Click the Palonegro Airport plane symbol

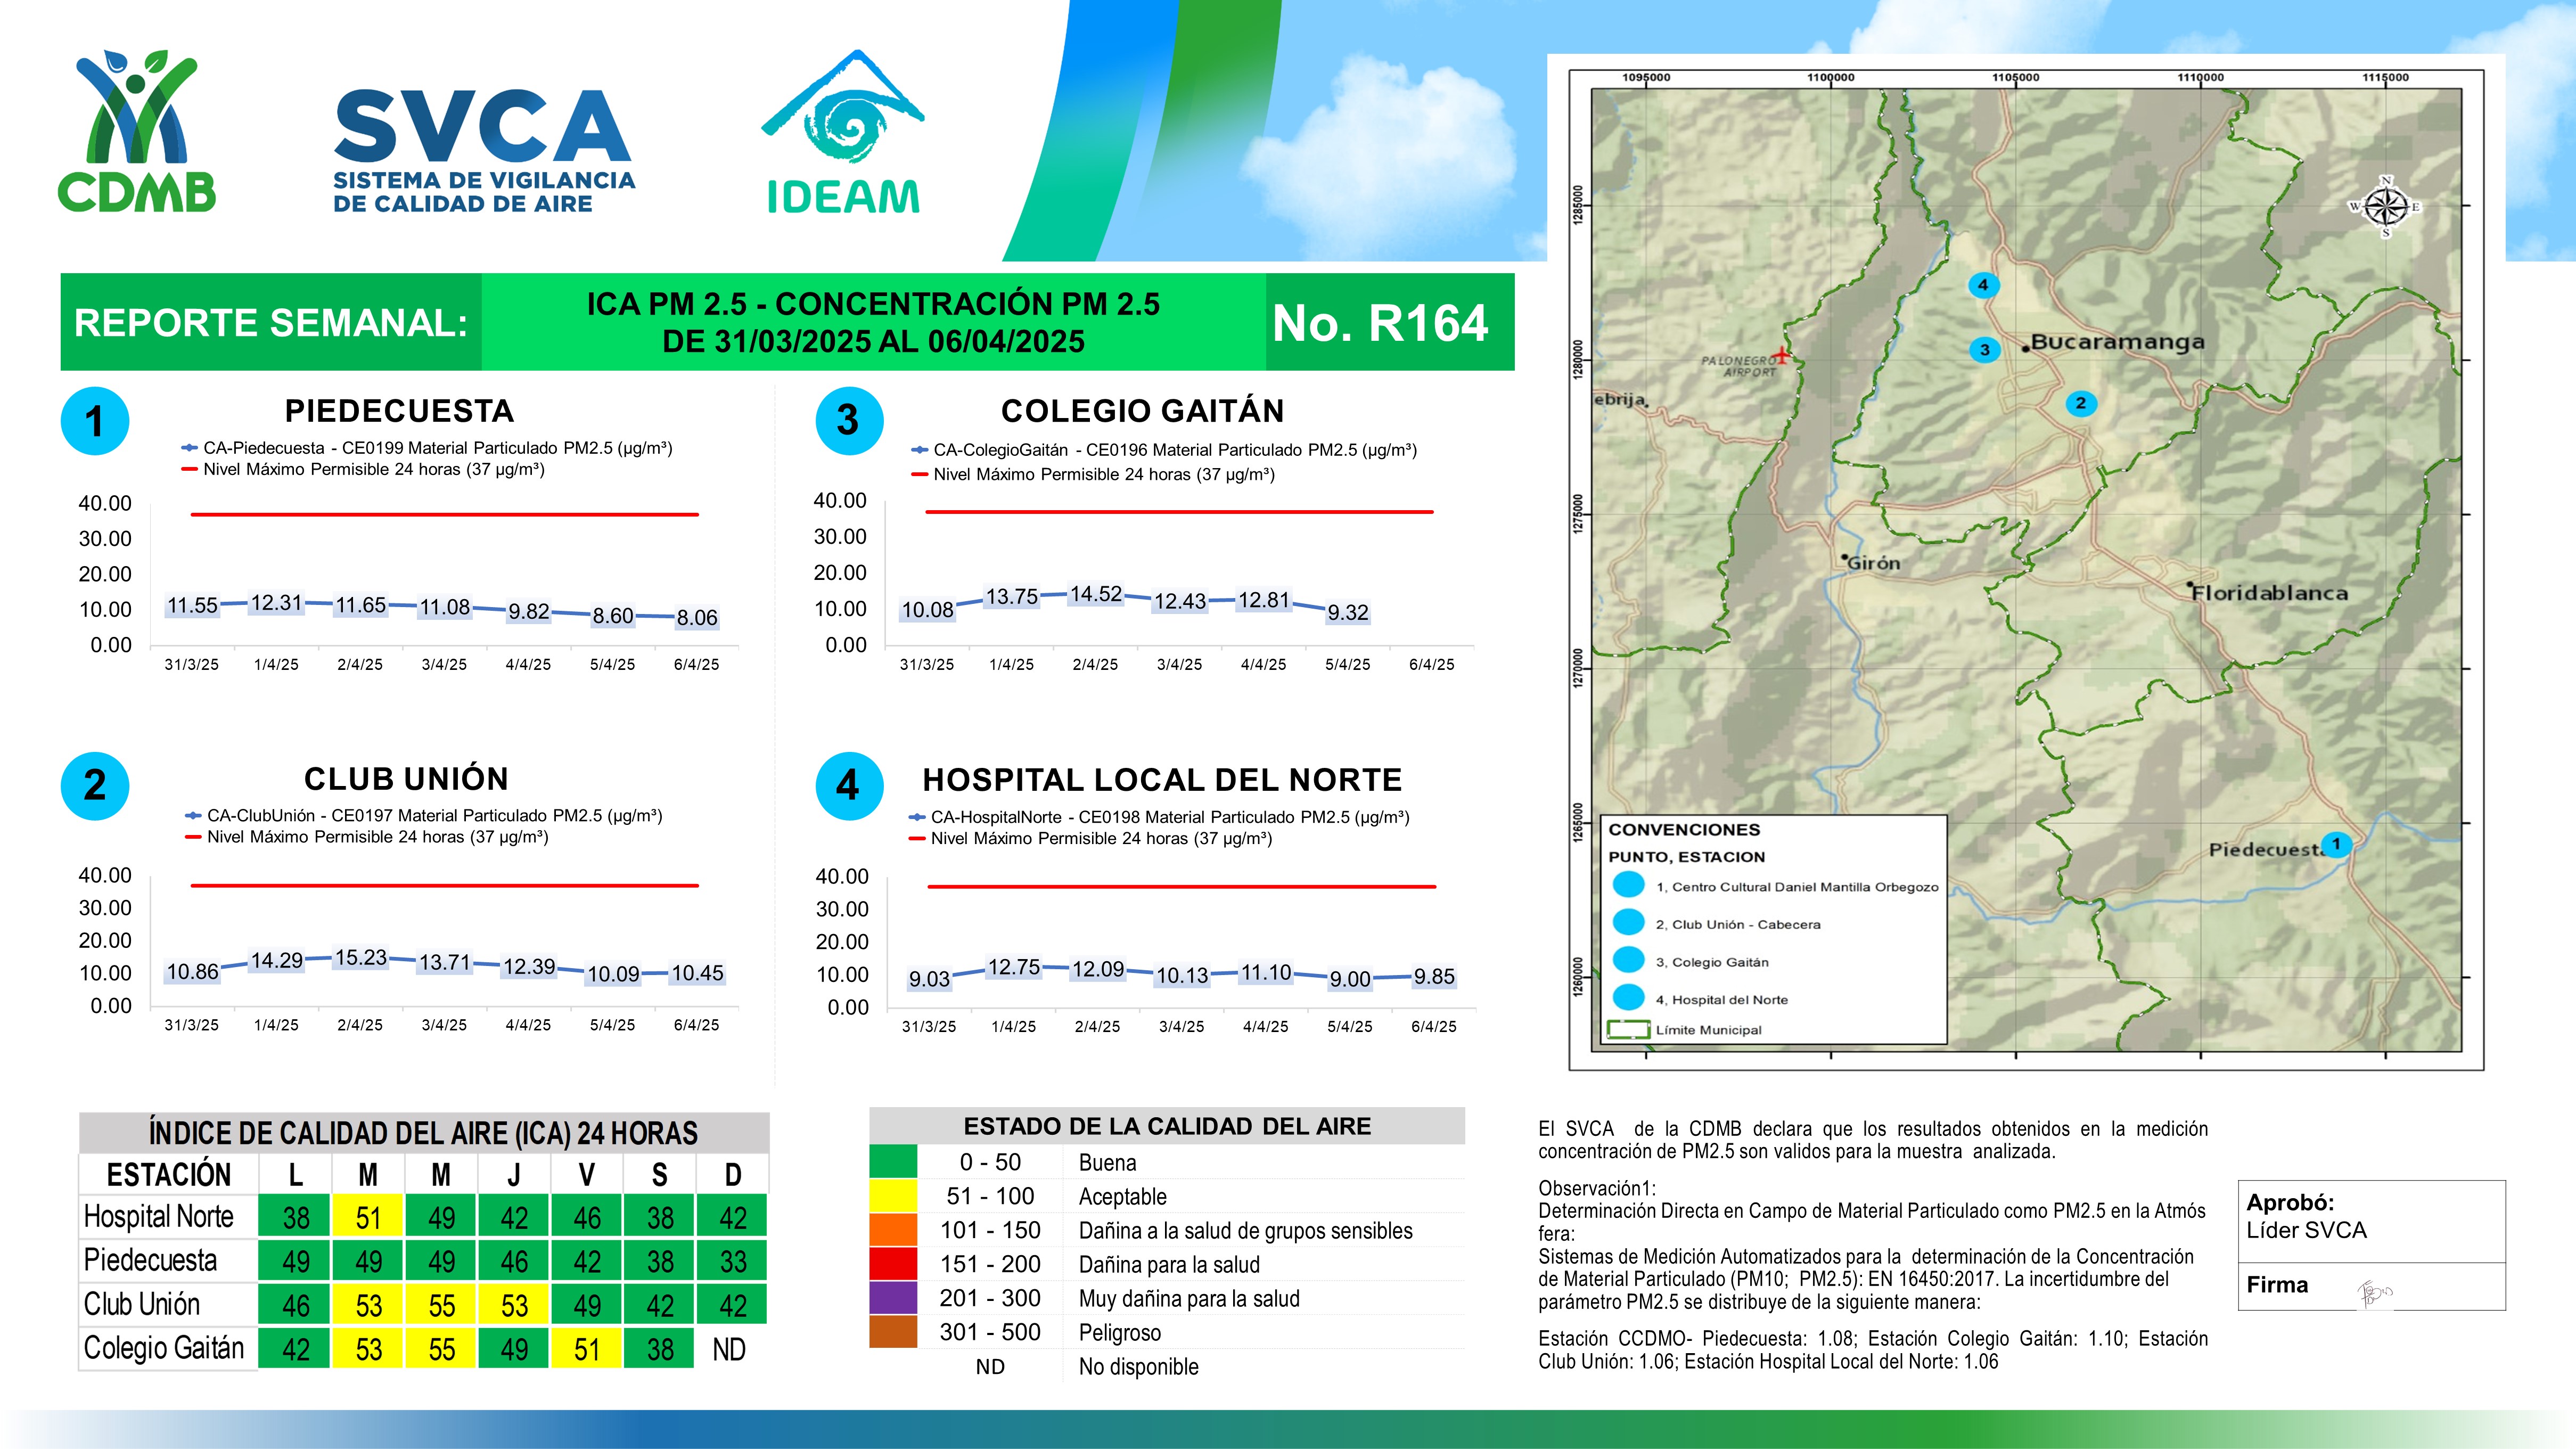click(x=1782, y=355)
